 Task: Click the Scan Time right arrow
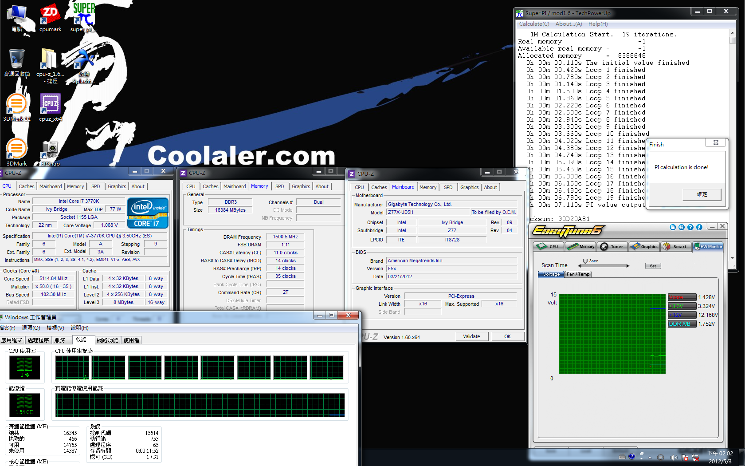pos(627,266)
